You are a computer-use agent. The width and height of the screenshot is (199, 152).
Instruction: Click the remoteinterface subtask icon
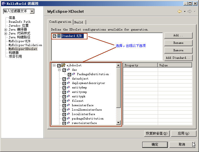pyautogui.click(x=68, y=123)
